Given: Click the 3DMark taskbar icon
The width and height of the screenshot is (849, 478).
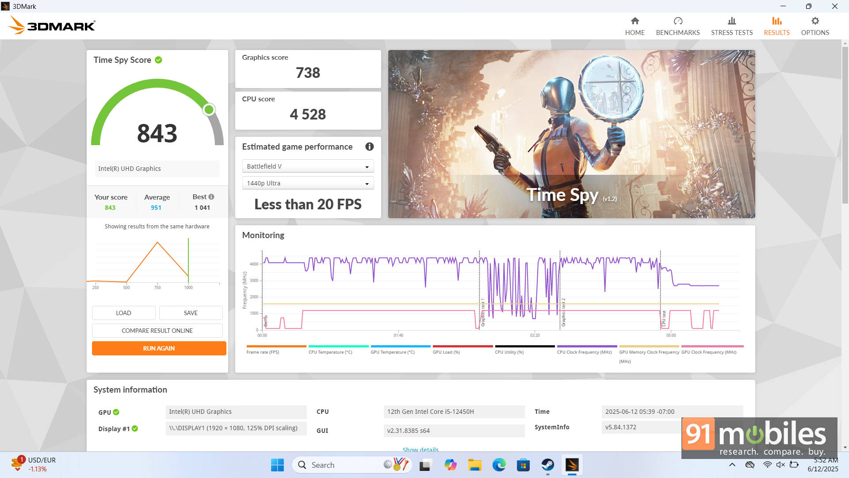Looking at the screenshot, I should 572,465.
